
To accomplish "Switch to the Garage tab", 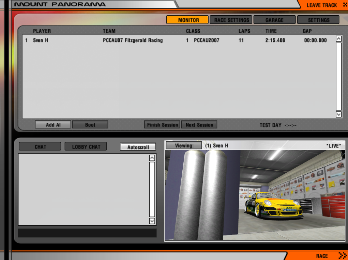I will click(x=274, y=20).
